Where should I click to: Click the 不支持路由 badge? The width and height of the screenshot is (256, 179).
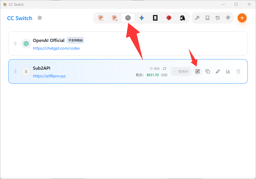point(75,40)
